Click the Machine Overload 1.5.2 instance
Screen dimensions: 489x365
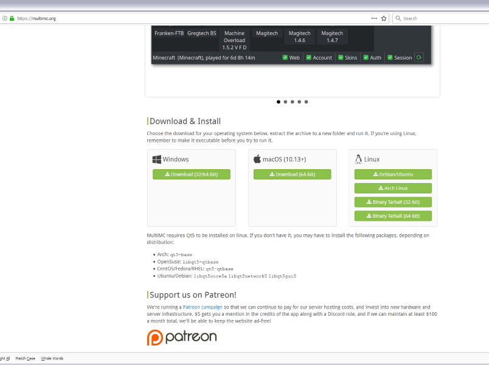point(235,40)
